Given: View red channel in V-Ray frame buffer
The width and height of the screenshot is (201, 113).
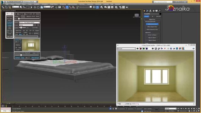Looking at the screenshot, I should (x=141, y=49).
